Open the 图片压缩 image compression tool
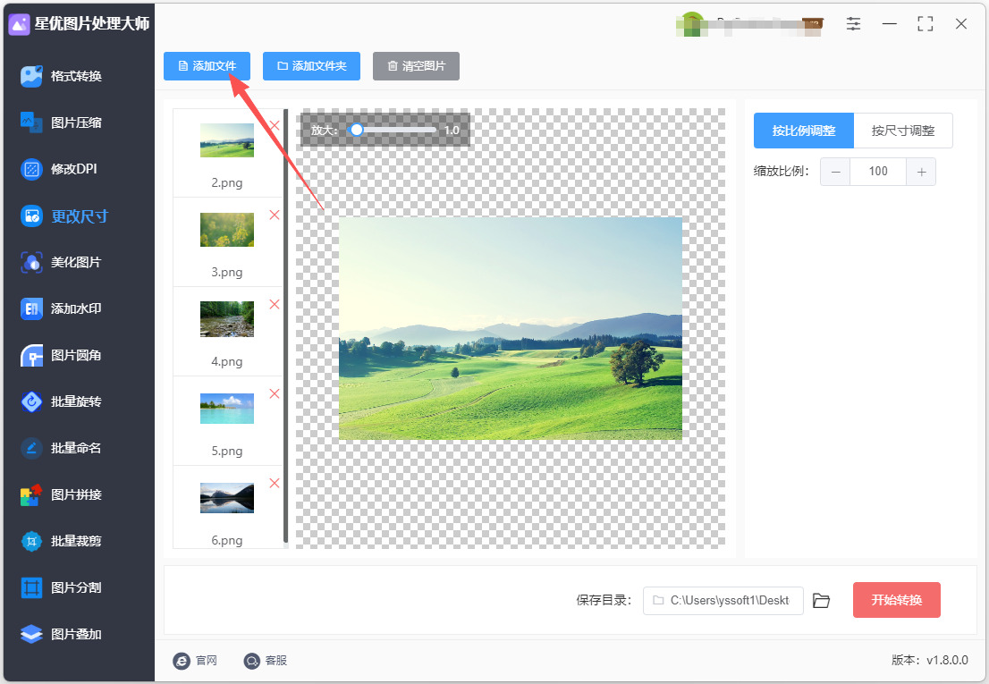Viewport: 989px width, 684px height. coord(61,122)
